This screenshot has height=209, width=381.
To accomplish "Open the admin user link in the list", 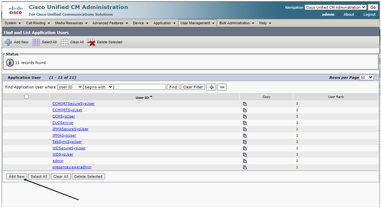I will pos(58,161).
